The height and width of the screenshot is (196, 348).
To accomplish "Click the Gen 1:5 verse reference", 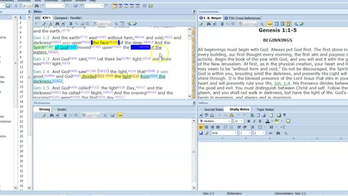I will [x=41, y=88].
